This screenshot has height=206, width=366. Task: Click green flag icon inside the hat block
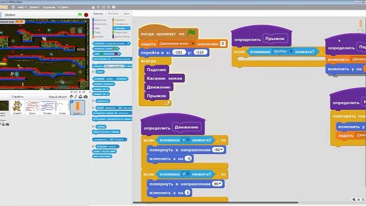(x=192, y=33)
